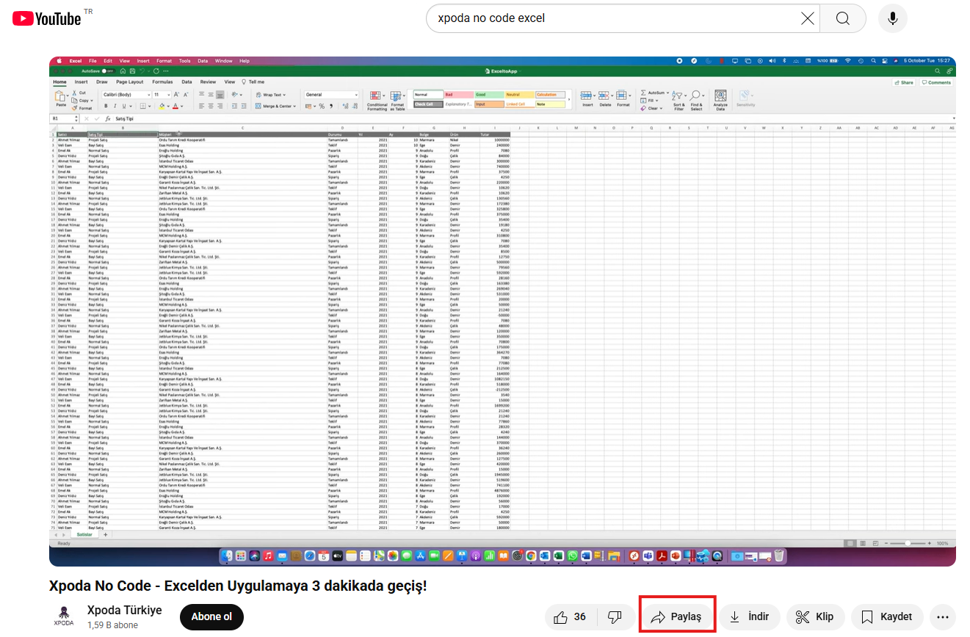Image resolution: width=970 pixels, height=637 pixels.
Task: Click the "1,59 B abone" subscriber count
Action: point(113,625)
